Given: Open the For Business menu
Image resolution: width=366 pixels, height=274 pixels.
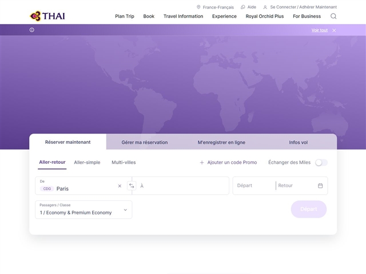Looking at the screenshot, I should point(307,17).
